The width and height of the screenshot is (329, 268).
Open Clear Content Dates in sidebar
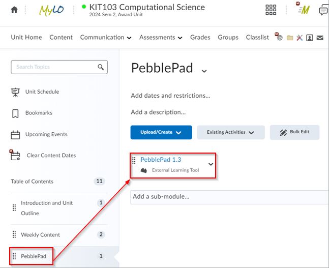[x=51, y=156]
